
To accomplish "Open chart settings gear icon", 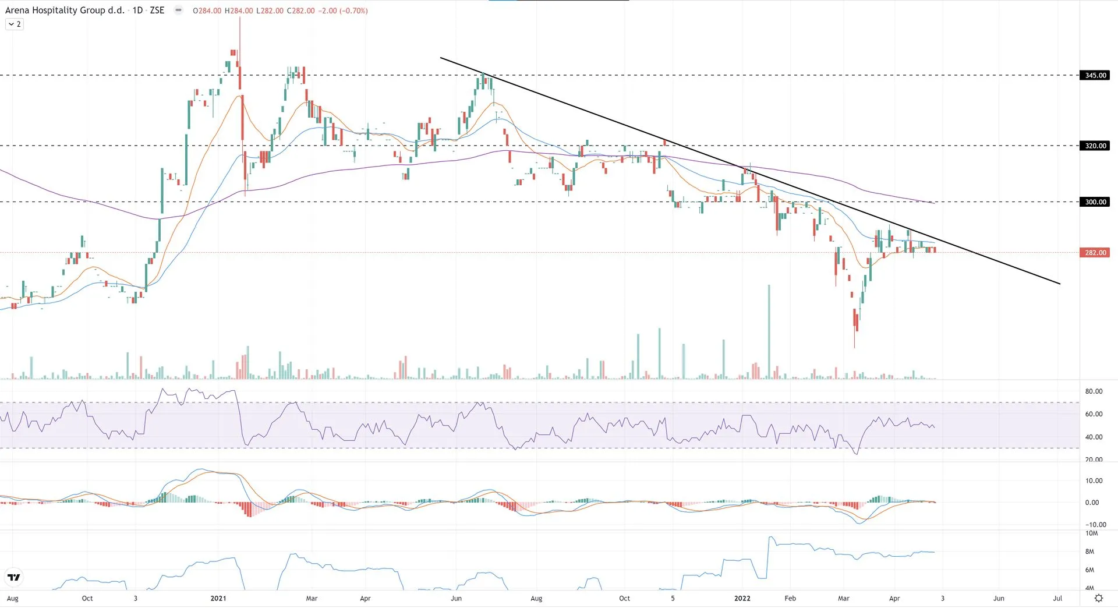I will point(1098,598).
